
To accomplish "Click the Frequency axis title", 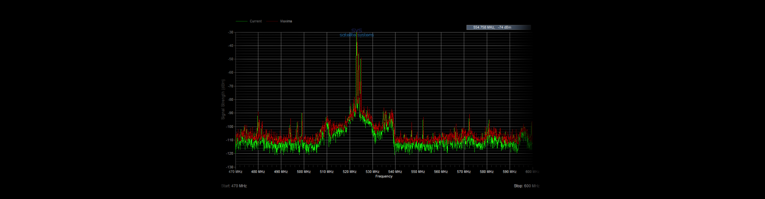I will pos(384,176).
